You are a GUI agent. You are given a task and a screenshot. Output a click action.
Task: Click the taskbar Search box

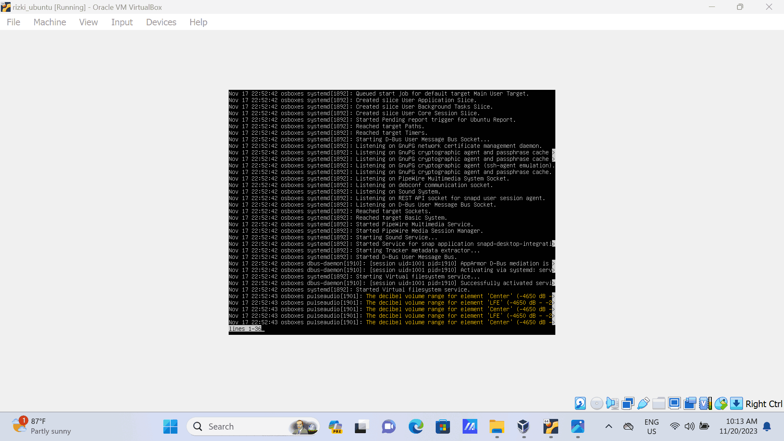click(253, 427)
